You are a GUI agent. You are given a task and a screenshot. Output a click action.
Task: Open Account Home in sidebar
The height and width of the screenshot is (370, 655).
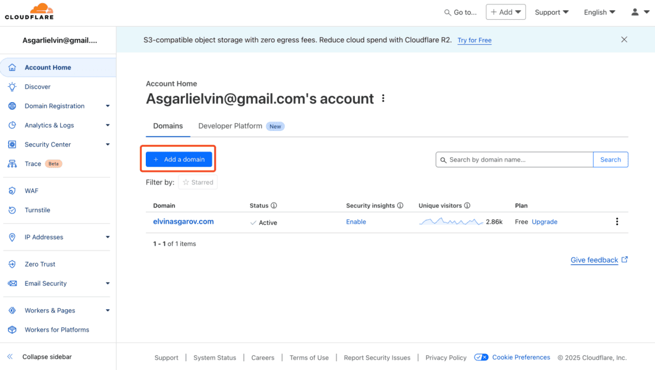coord(58,67)
